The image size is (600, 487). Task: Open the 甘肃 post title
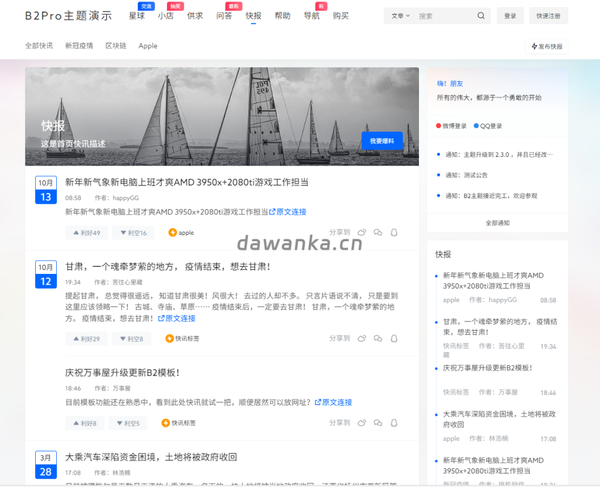tap(168, 267)
